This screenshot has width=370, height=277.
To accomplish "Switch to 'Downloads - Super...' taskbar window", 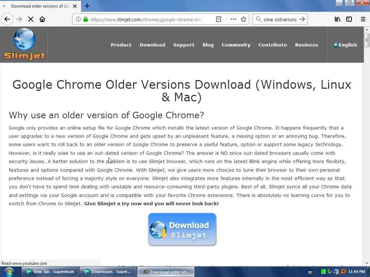I will [108, 272].
